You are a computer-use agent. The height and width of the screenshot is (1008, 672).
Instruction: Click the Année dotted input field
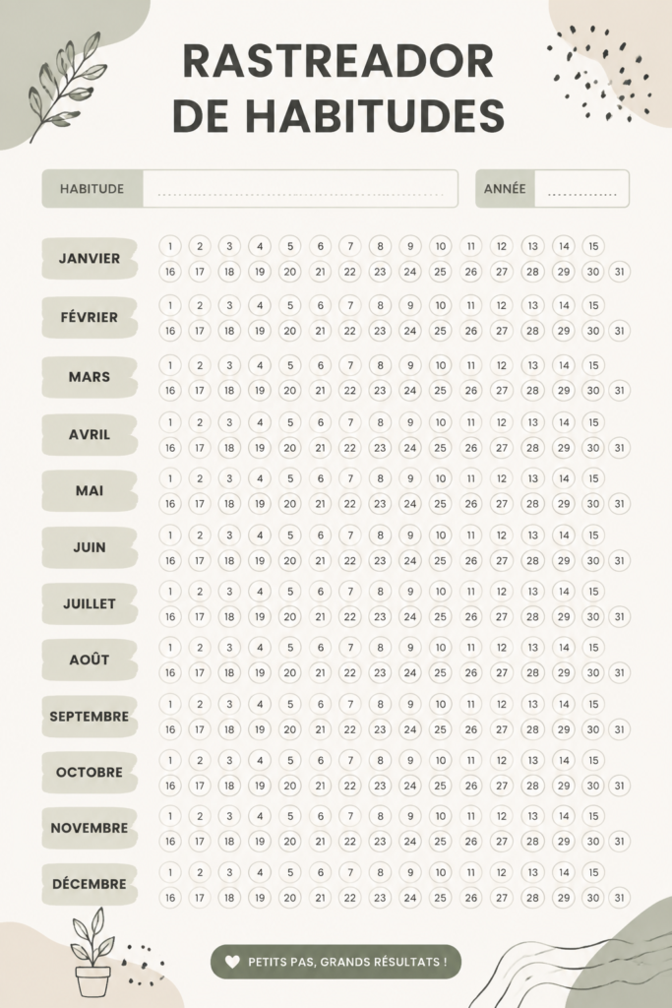tap(581, 189)
